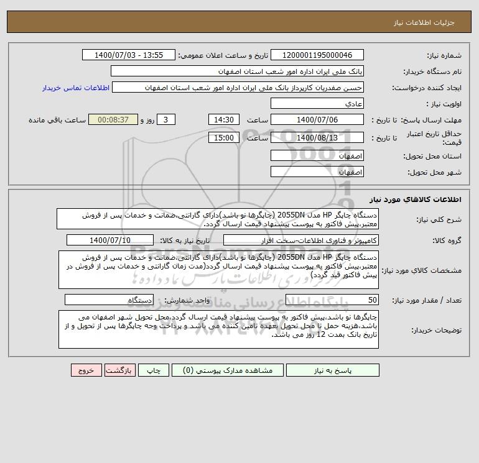Click the delivery province field 'اصفهان'
The image size is (479, 463).
click(317, 155)
